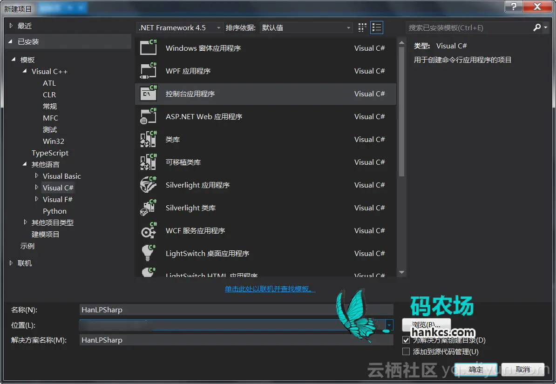Click the Windows 窗体应用程序 template icon
This screenshot has height=384, width=556.
click(x=148, y=47)
